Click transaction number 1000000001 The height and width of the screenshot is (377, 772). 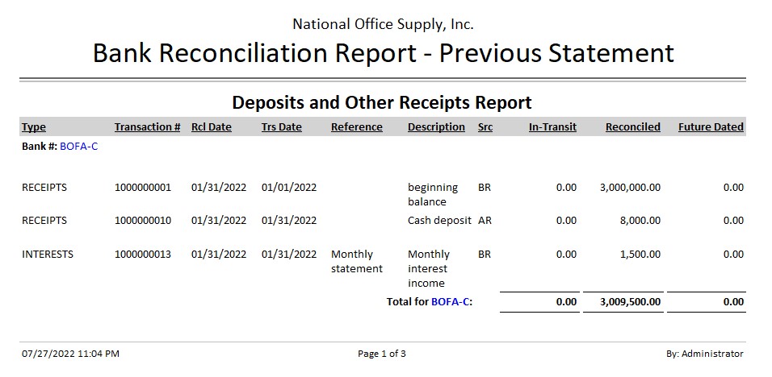(x=143, y=188)
